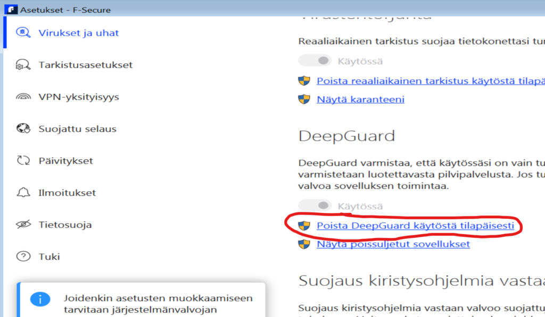Click Poista reaaliaikainen tarkistus käytöstä link
Viewport: 545px width, 317px height.
tap(426, 81)
